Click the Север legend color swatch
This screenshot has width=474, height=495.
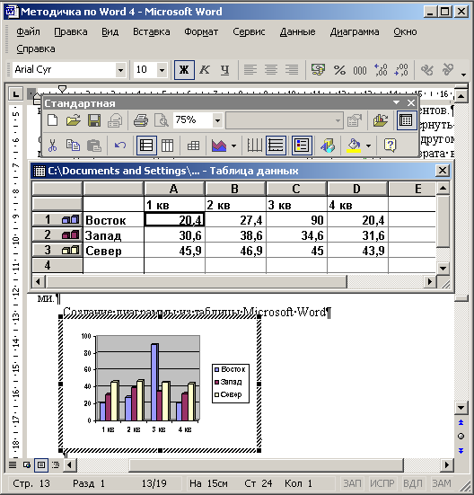(216, 394)
